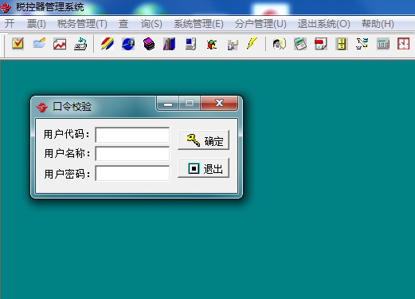Viewport: 415px width, 299px height.
Task: Click the 退出 button in dialog
Action: 203,168
